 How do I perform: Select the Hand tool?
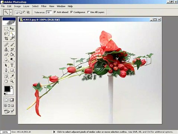(6, 81)
